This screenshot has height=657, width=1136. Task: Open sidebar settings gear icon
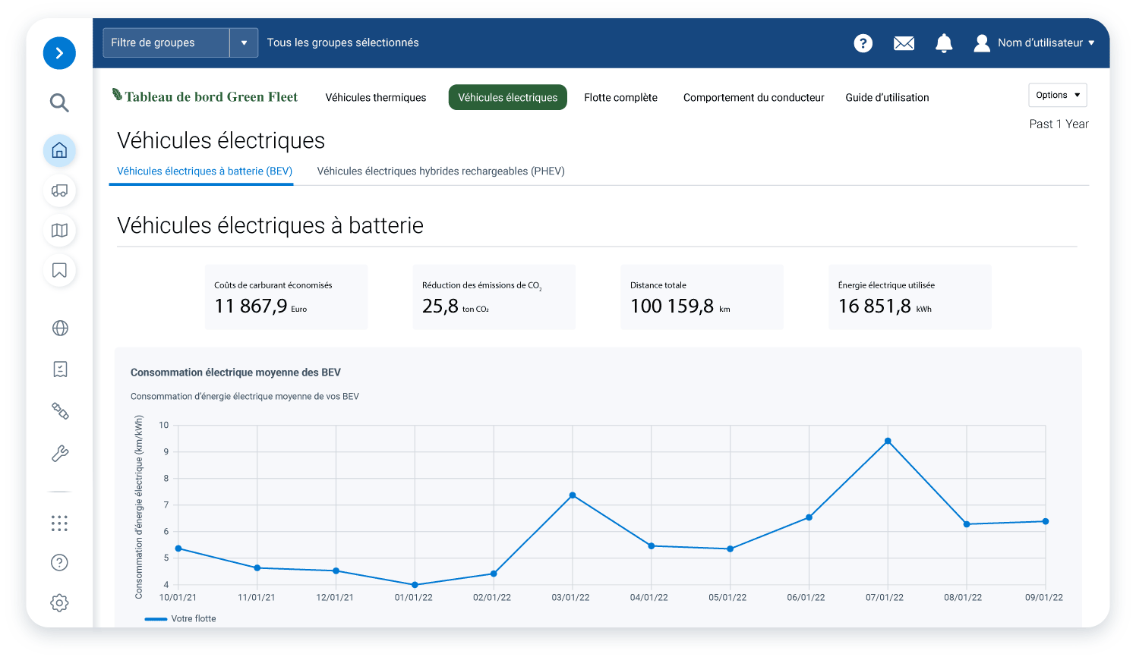(x=59, y=602)
